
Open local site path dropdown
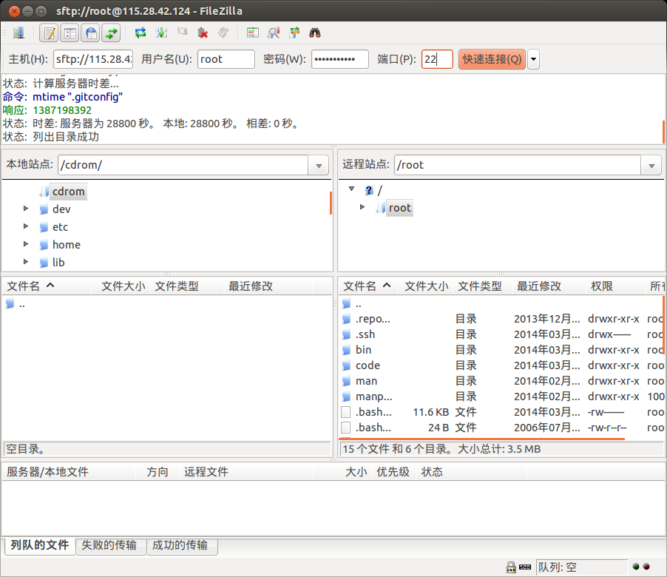[318, 165]
